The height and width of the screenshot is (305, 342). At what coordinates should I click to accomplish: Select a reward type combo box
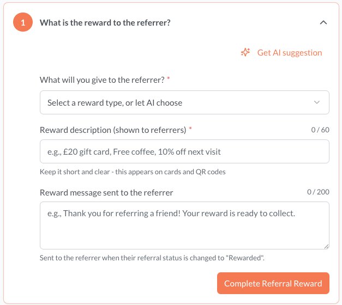(184, 102)
